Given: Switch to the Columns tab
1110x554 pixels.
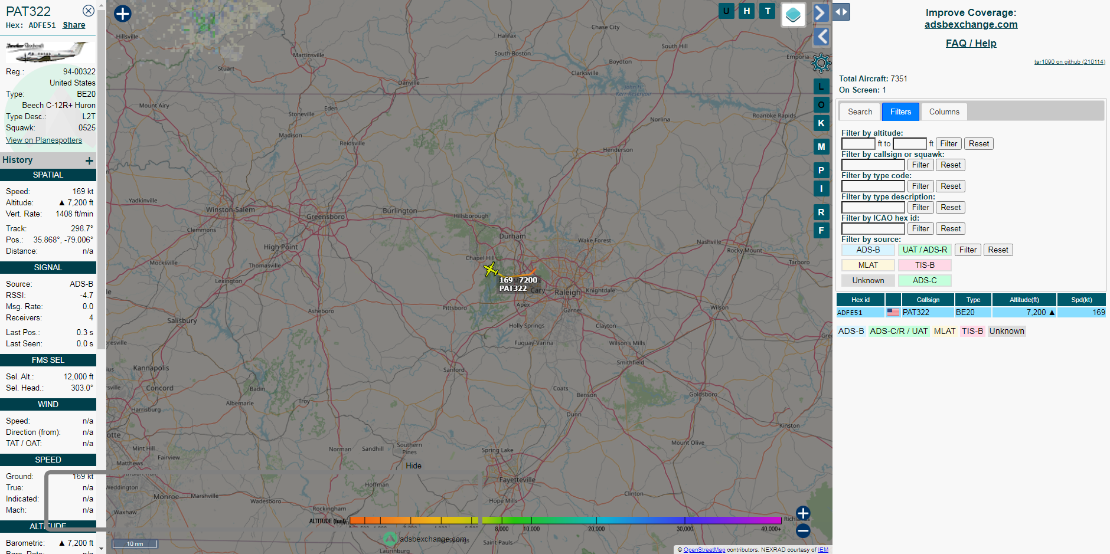Looking at the screenshot, I should [944, 112].
